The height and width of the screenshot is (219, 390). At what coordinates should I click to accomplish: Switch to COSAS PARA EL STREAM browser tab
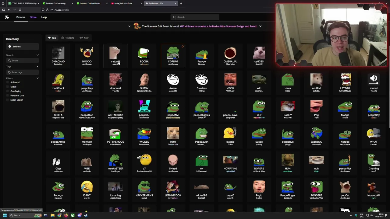[23, 3]
